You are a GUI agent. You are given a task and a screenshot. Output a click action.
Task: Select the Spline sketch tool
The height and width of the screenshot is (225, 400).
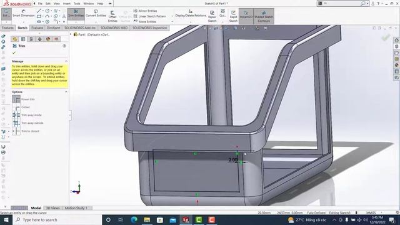(x=56, y=11)
